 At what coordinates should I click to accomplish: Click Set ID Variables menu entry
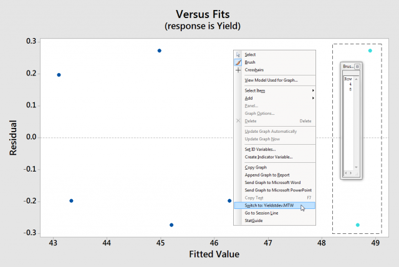pos(262,149)
